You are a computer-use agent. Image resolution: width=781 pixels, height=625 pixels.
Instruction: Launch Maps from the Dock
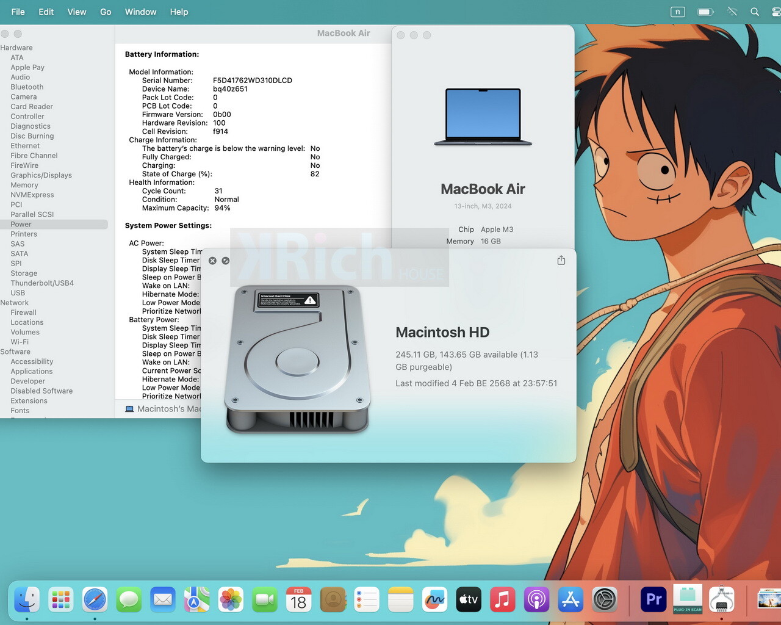(196, 600)
